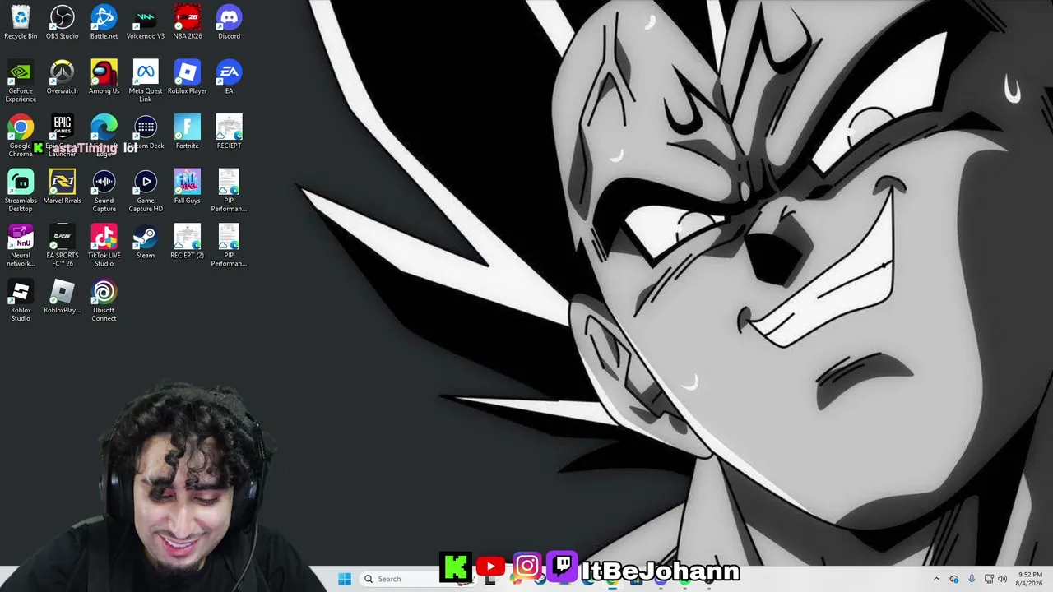This screenshot has width=1053, height=592.
Task: Select the EA SPORTS FC 26 icon
Action: (63, 246)
